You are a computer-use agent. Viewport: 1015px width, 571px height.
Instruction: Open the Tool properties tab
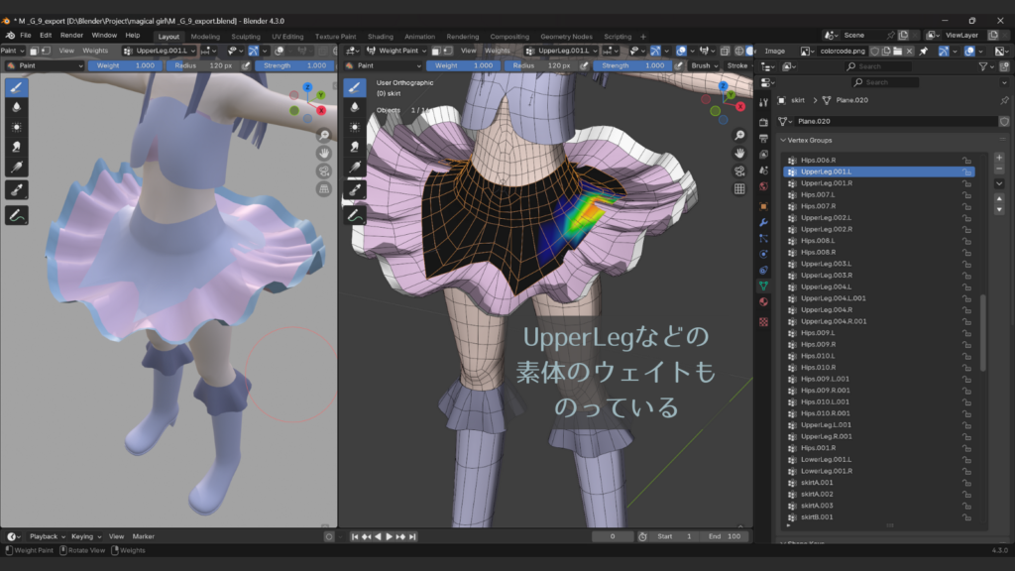(764, 102)
